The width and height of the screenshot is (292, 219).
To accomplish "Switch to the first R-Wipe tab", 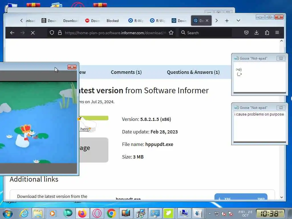I will pos(136,21).
